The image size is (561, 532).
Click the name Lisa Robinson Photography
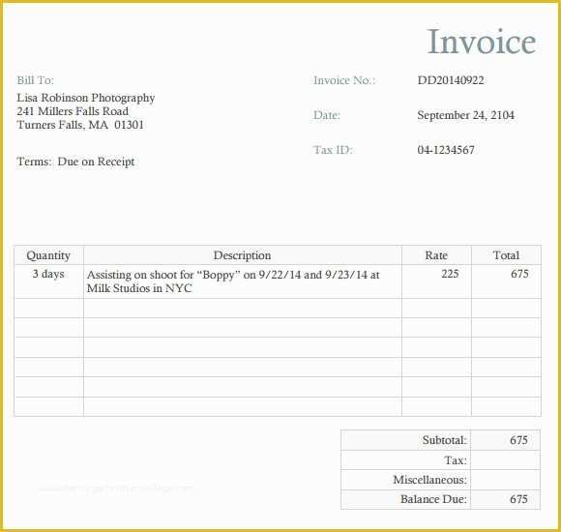[x=86, y=98]
